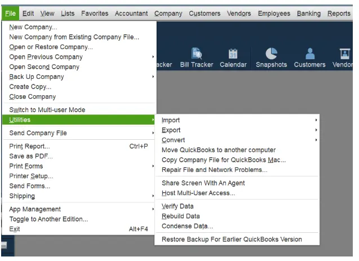Image resolution: width=359 pixels, height=261 pixels.
Task: Choose Condense Data...
Action: 237,226
